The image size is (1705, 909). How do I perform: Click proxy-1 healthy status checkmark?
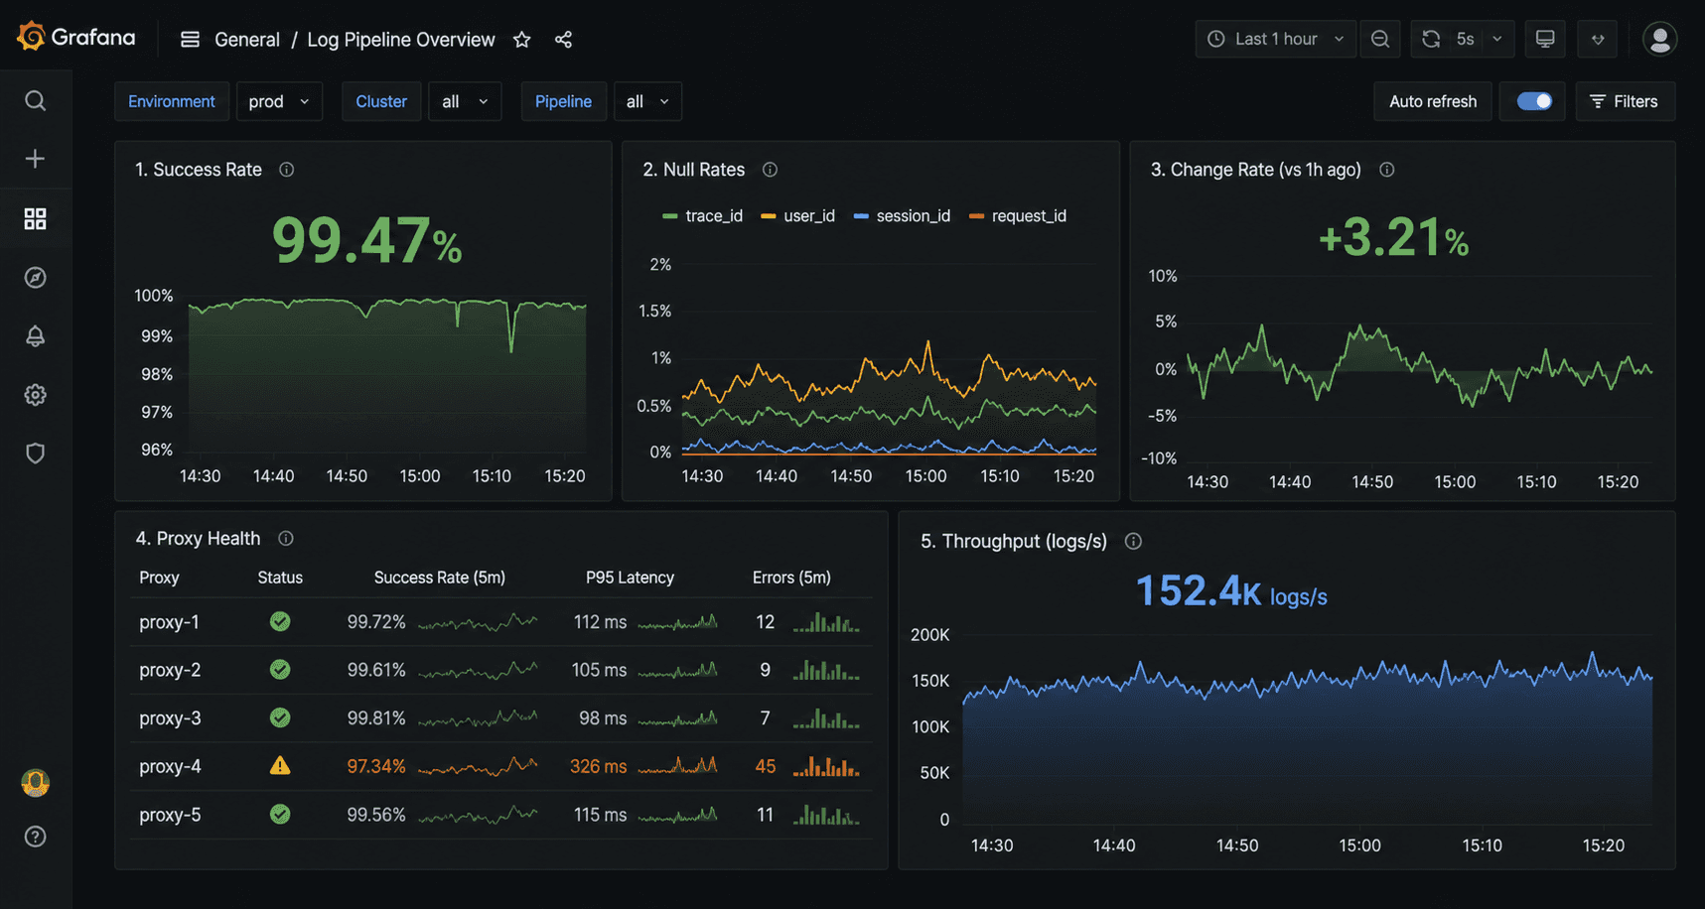pos(280,621)
